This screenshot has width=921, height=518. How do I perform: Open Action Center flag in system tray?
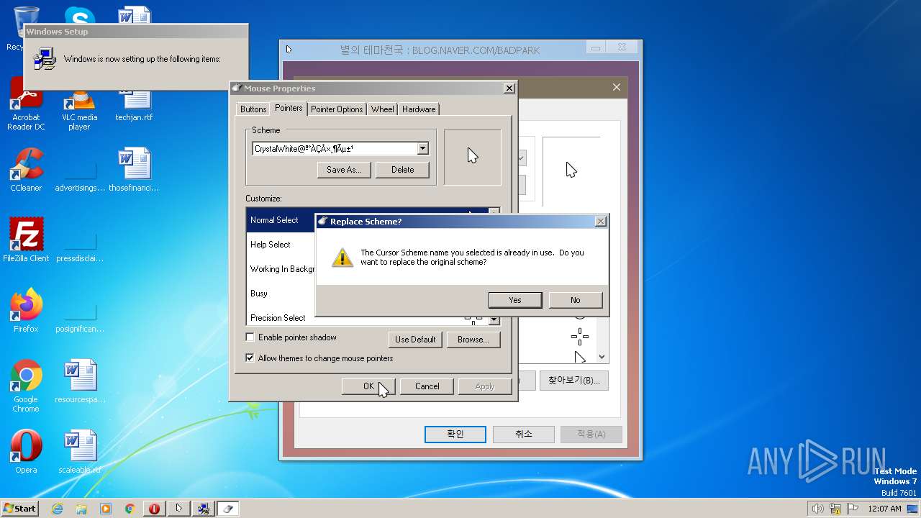(x=853, y=509)
